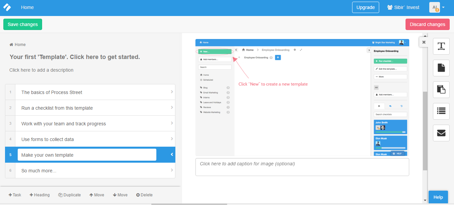Open chevron for 'Work with your team' task
Image resolution: width=454 pixels, height=205 pixels.
[172, 123]
